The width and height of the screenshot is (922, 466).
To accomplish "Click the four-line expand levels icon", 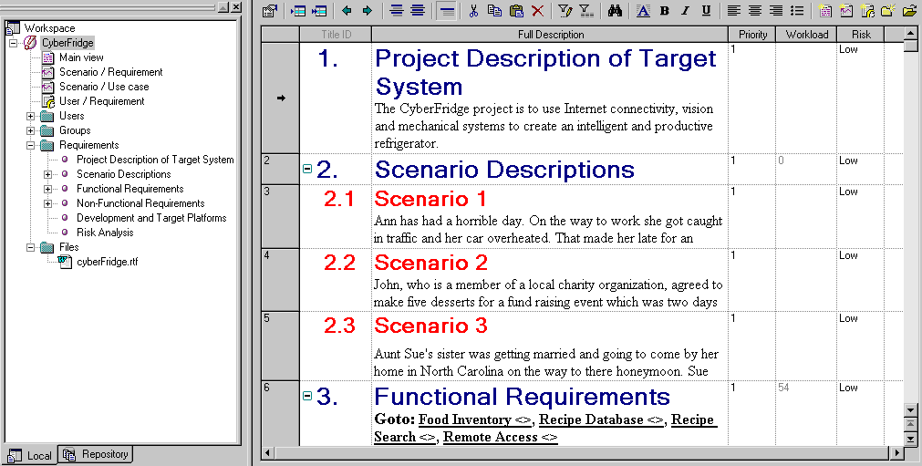I will pyautogui.click(x=418, y=11).
